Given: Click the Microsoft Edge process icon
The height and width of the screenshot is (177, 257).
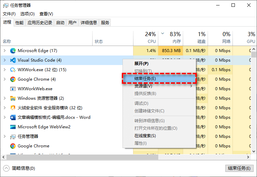Looking at the screenshot, I should click(x=13, y=51).
